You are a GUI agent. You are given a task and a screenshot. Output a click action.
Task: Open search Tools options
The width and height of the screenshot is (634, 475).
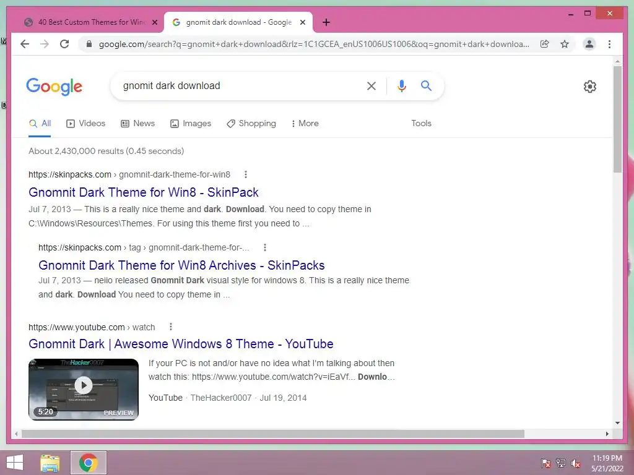pyautogui.click(x=421, y=124)
